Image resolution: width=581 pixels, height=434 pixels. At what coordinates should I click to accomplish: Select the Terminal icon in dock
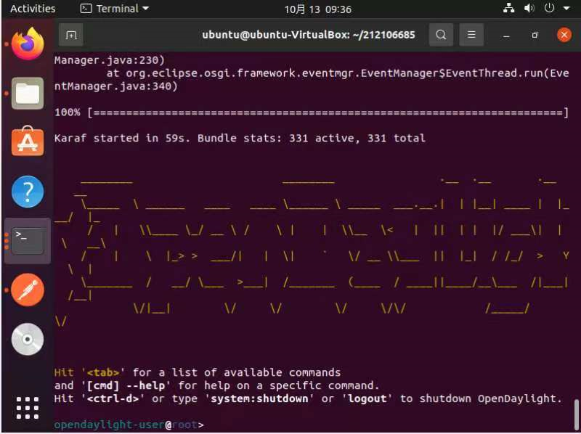[28, 241]
